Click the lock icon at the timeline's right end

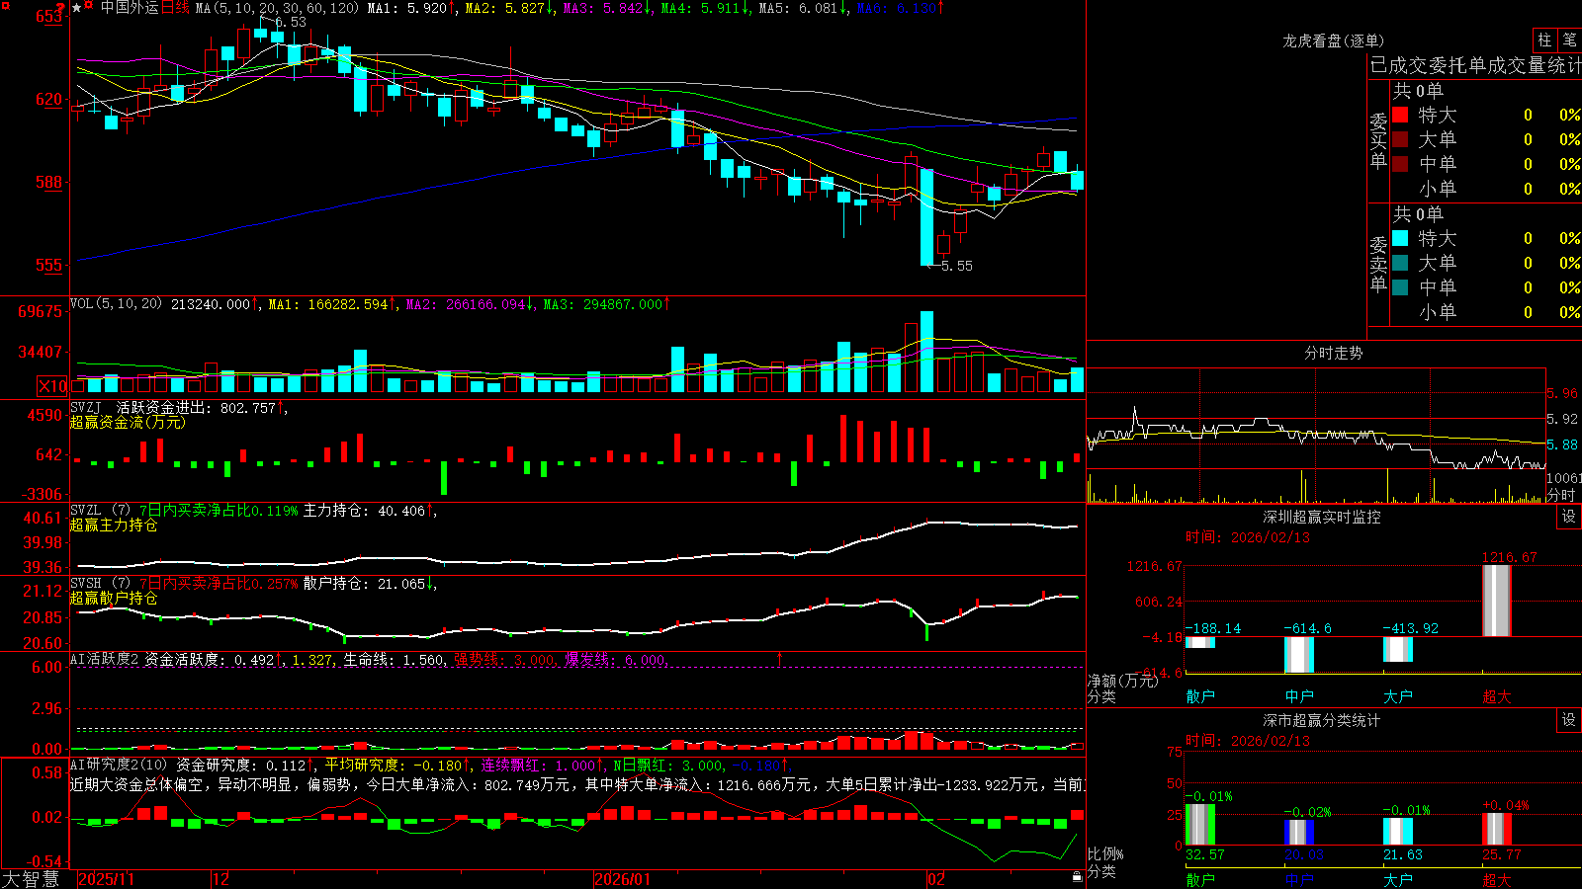coord(1078,877)
